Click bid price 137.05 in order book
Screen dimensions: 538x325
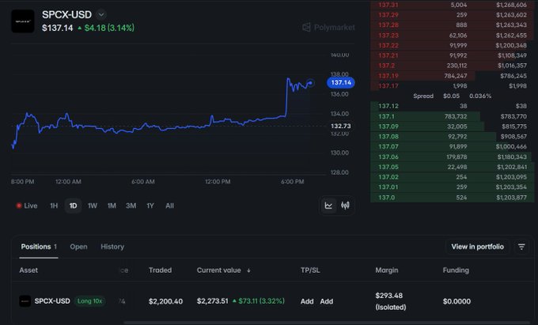(x=388, y=167)
